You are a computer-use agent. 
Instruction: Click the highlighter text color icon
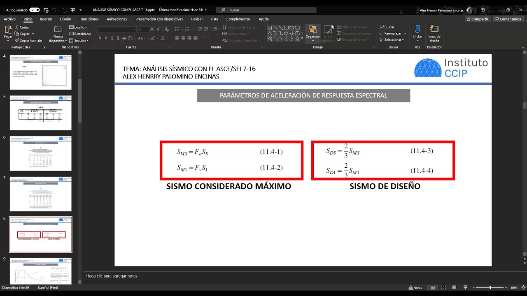[153, 38]
